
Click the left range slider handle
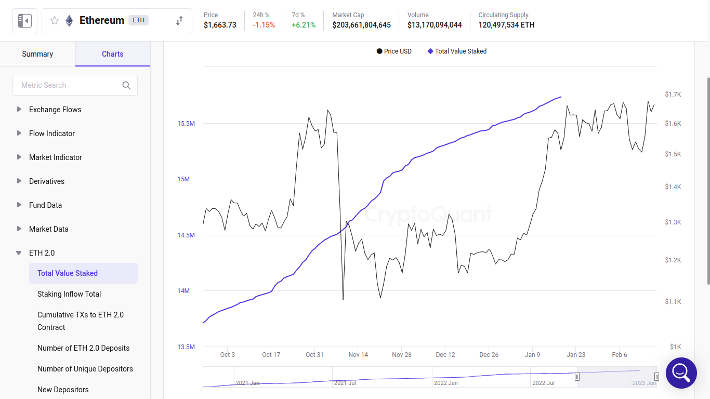tap(577, 377)
